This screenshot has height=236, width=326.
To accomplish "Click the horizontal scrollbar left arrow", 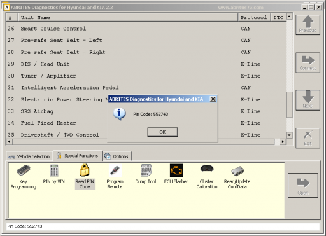I will pos(9,141).
